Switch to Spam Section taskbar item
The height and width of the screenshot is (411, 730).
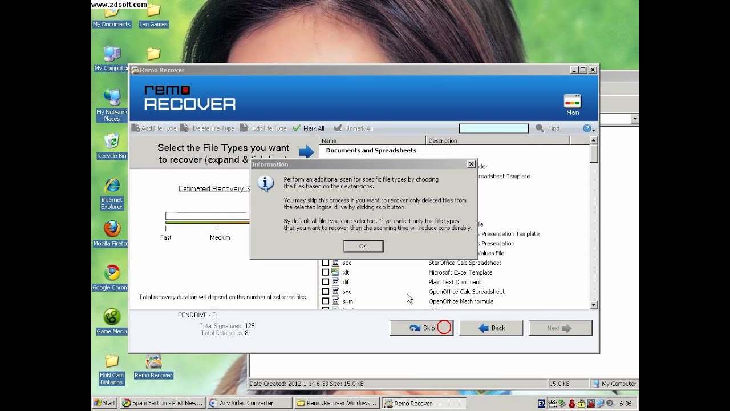[163, 403]
